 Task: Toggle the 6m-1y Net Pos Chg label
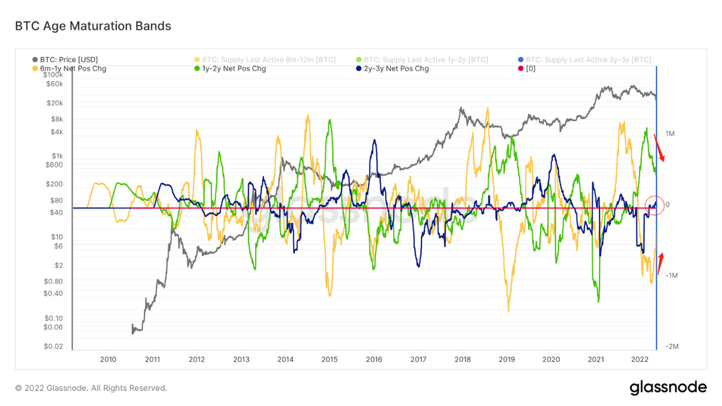(x=74, y=69)
